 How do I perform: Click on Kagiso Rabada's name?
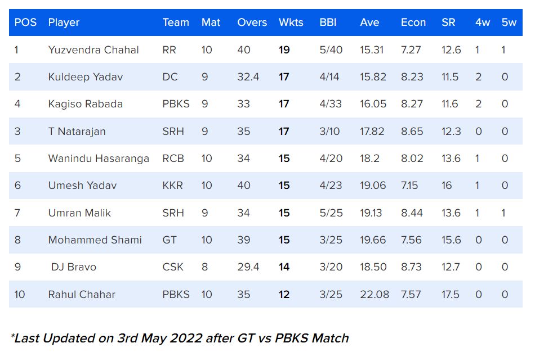tap(86, 104)
